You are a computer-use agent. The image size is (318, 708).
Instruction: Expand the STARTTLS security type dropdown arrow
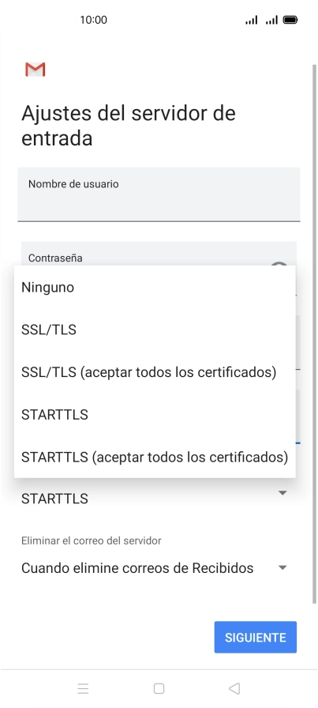(x=282, y=493)
